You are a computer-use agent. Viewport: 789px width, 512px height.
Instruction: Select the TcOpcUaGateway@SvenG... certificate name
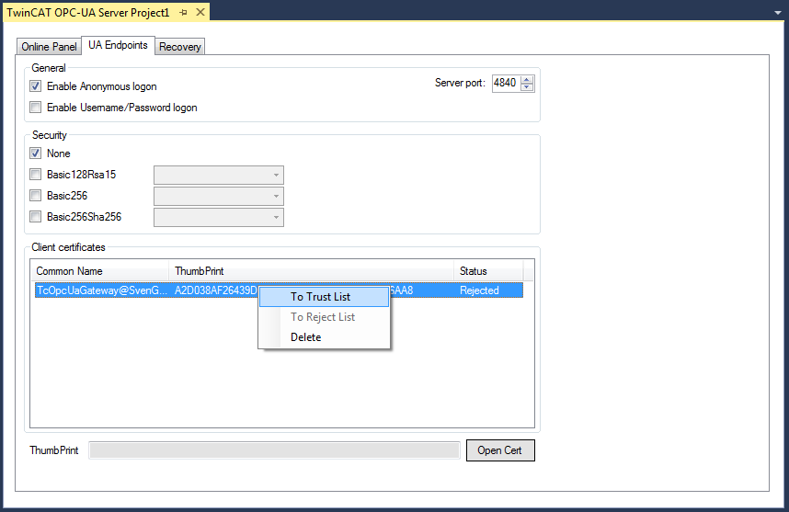click(102, 290)
